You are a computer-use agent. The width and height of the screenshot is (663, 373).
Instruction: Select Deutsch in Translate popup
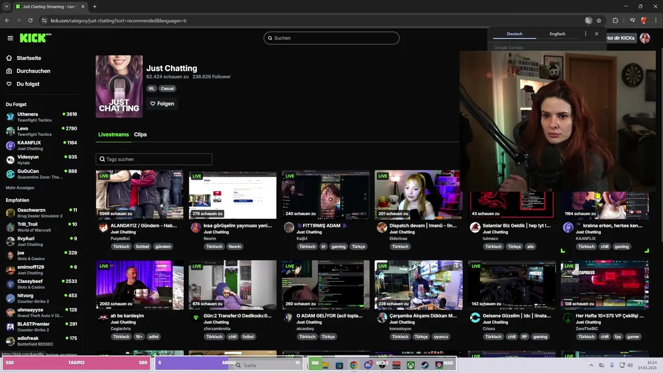pyautogui.click(x=514, y=34)
